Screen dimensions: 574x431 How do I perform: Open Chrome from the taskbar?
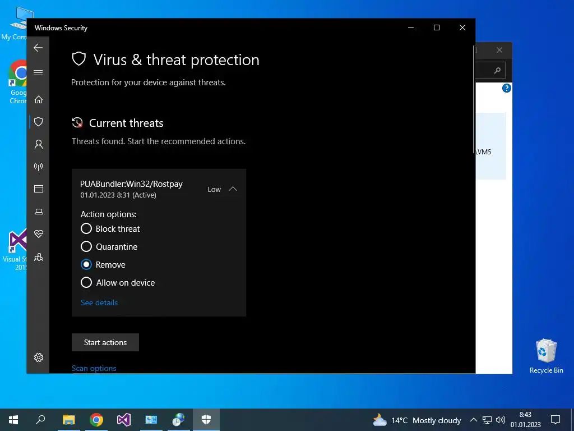[96, 420]
